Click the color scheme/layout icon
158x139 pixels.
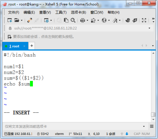pos(93,20)
